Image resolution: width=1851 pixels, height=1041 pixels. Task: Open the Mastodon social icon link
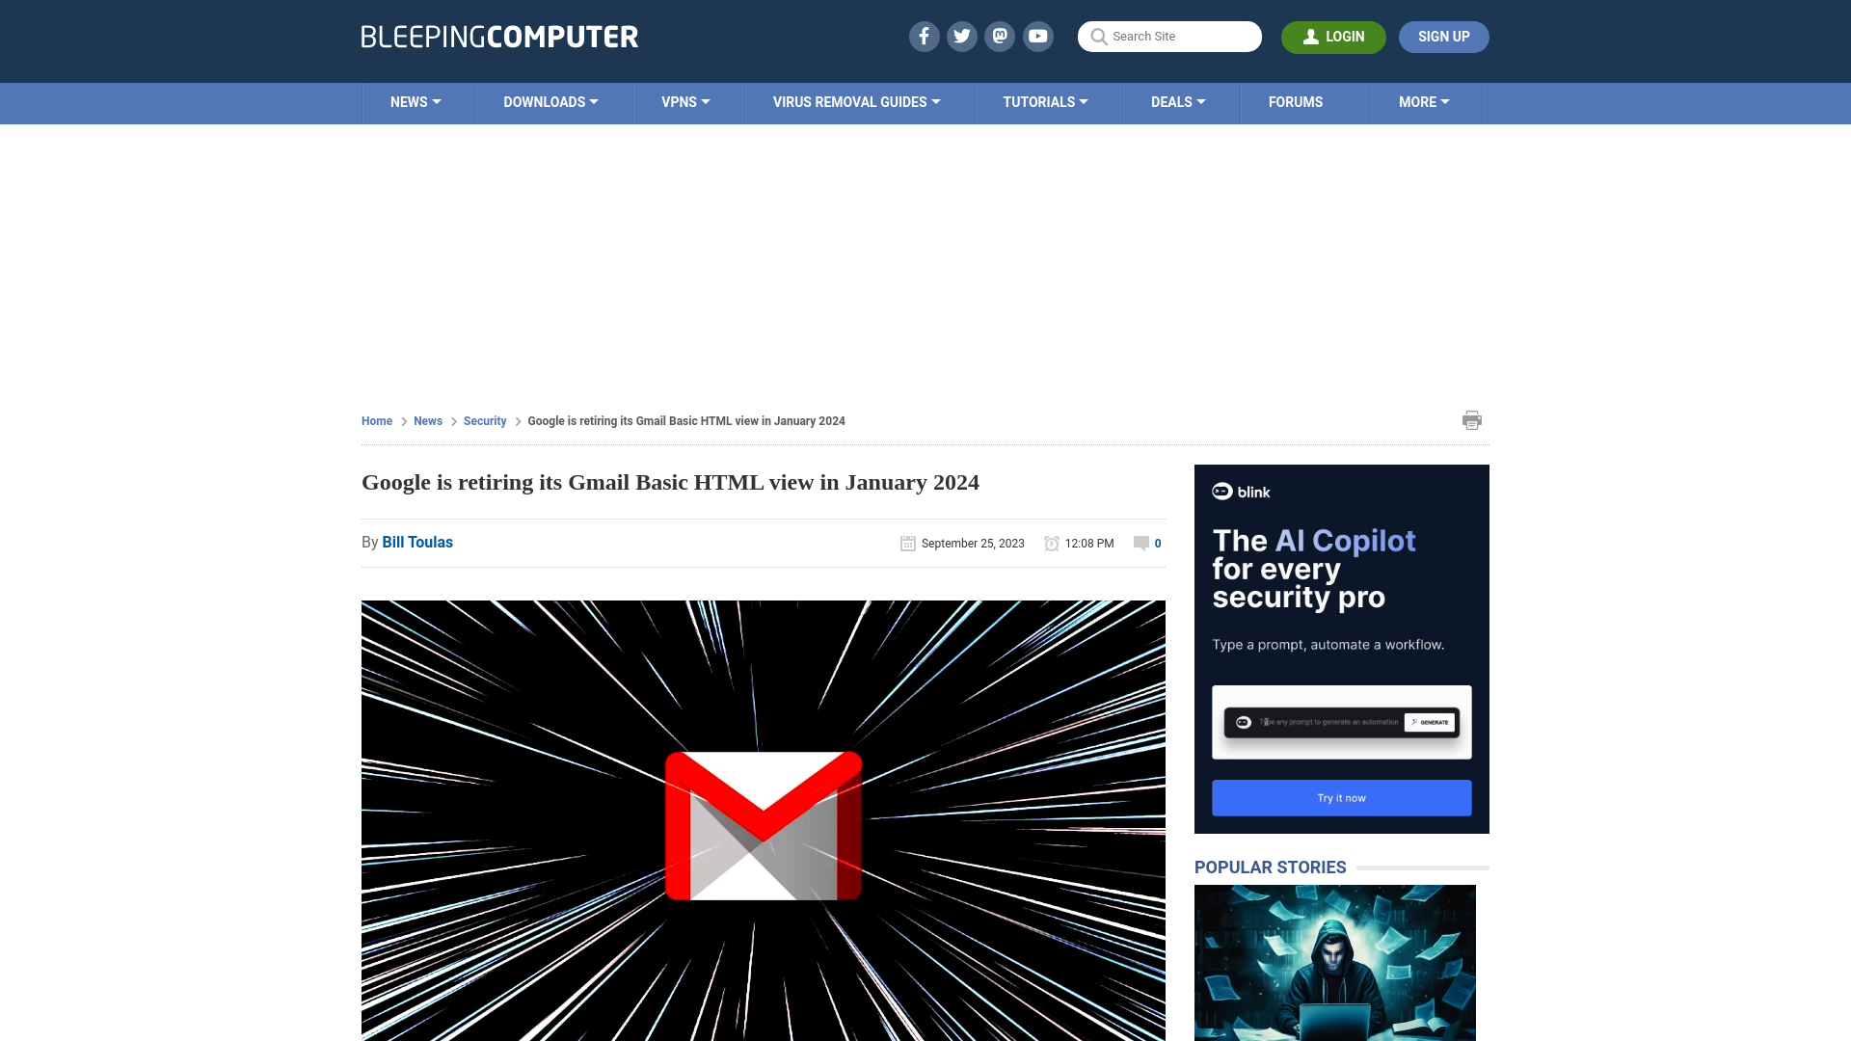coord(999,36)
